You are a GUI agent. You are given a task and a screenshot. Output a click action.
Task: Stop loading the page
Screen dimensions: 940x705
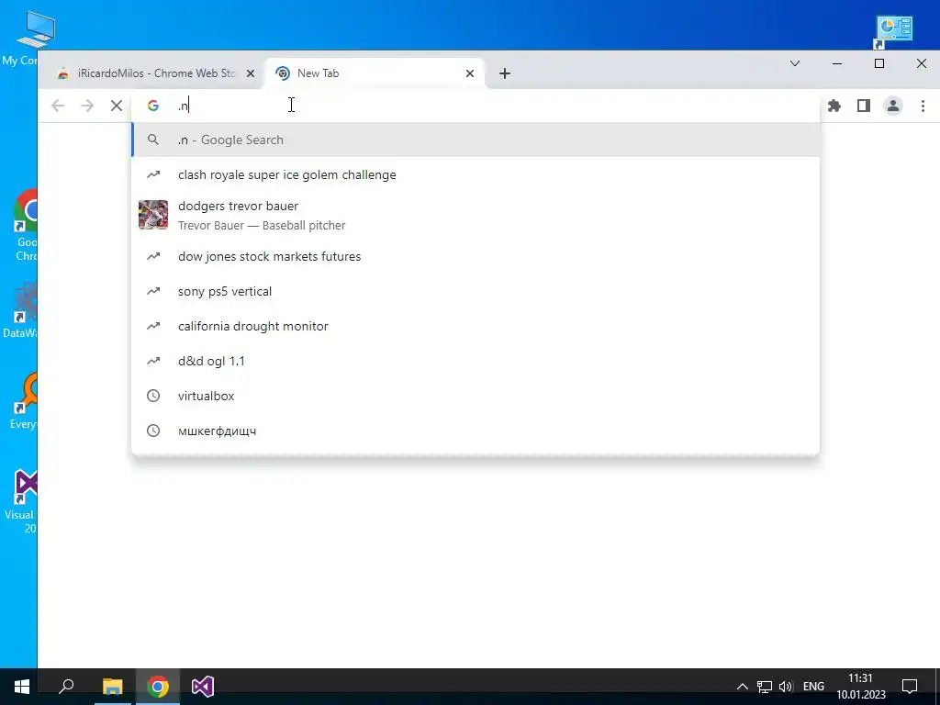[117, 106]
